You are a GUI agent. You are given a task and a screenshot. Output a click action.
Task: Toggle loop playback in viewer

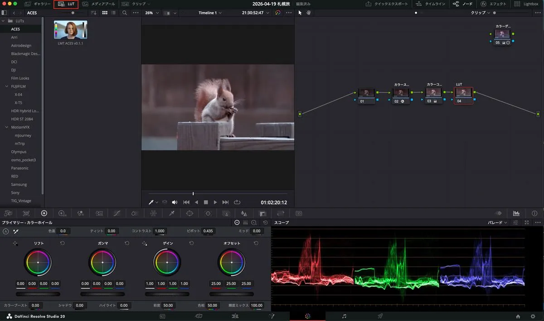coord(237,202)
